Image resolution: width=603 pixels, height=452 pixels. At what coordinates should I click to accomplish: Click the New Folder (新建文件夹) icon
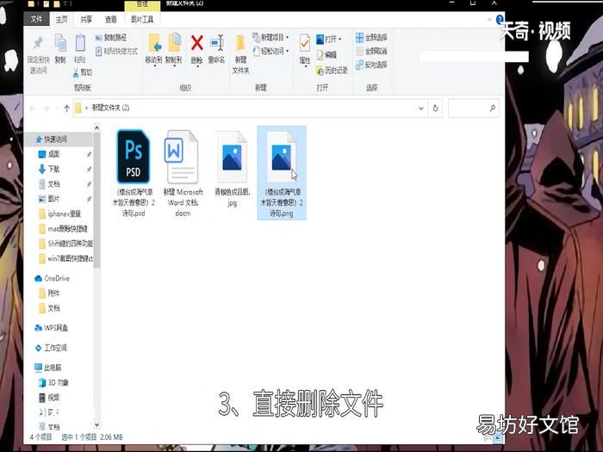tap(240, 43)
